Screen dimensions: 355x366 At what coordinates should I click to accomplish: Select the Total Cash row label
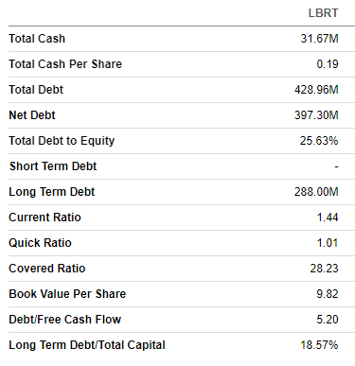(37, 39)
